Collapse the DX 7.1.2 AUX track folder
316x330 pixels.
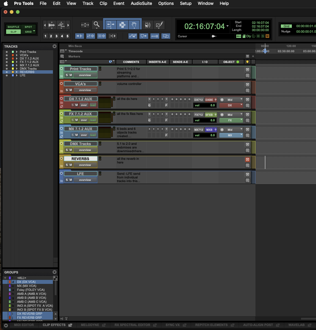[61, 98]
